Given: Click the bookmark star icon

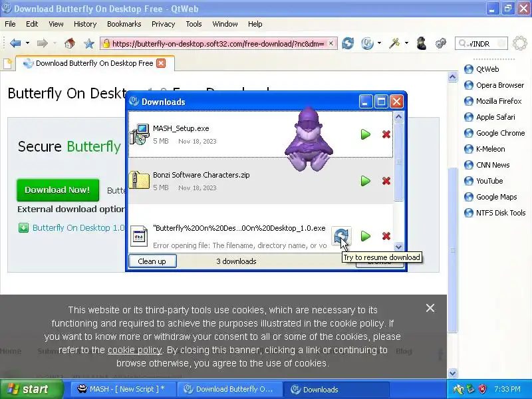Looking at the screenshot, I should (x=89, y=43).
